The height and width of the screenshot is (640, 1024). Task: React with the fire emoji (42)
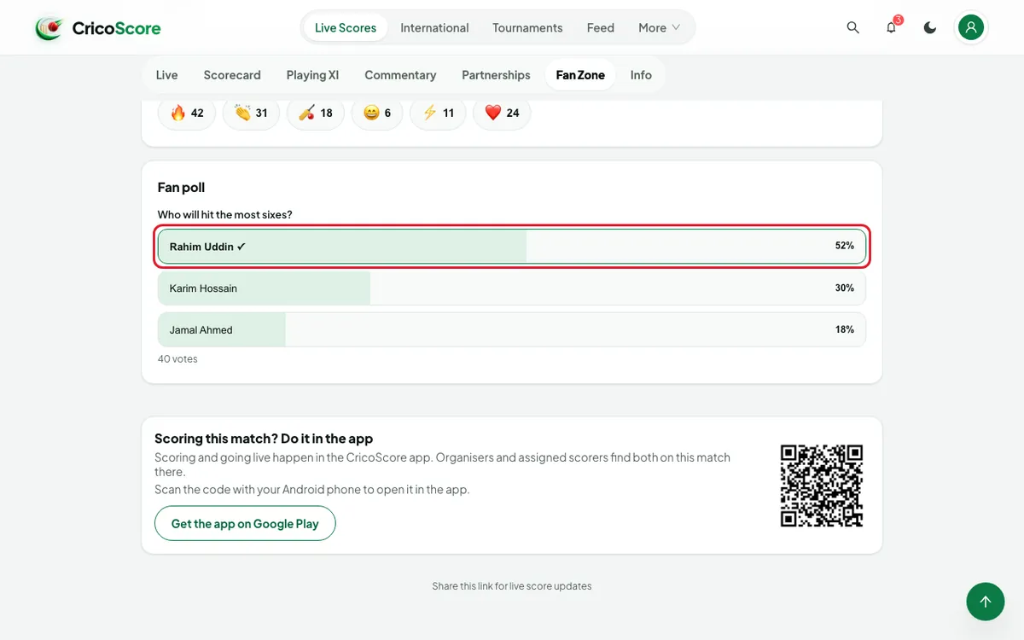187,113
